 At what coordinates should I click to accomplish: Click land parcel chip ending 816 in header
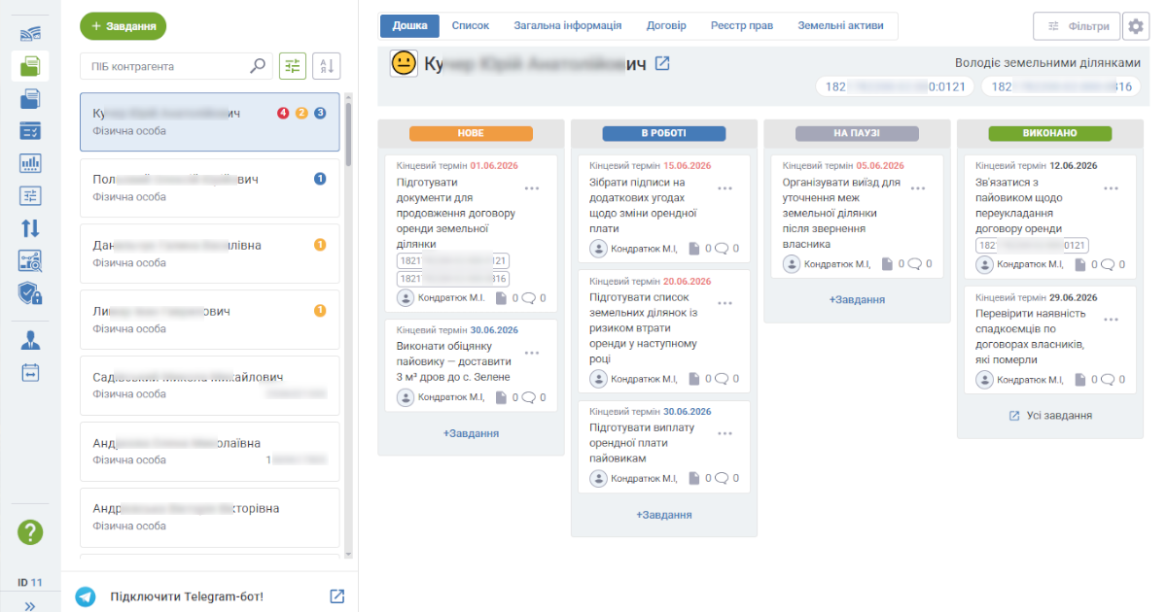click(x=1060, y=86)
